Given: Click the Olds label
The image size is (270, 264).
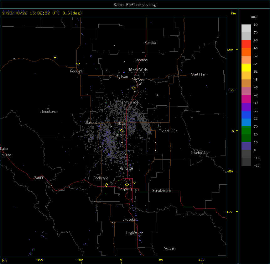Looking at the screenshot, I should pos(122,124).
